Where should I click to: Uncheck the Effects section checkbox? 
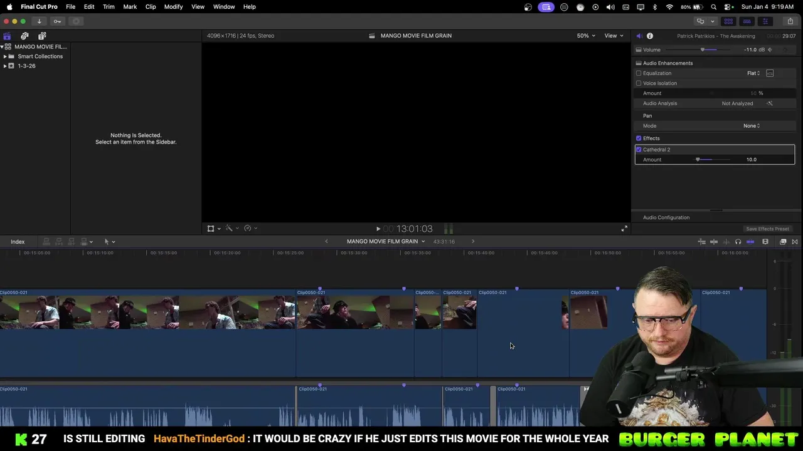(x=639, y=138)
